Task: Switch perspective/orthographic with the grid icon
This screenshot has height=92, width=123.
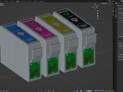Action: (98, 18)
